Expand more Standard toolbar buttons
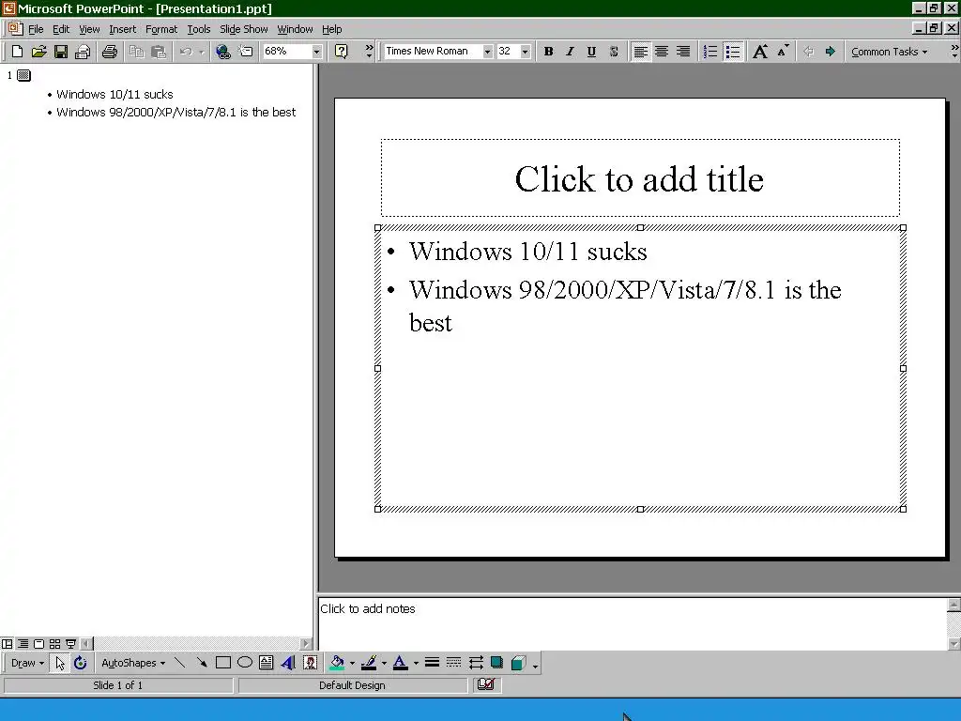The image size is (961, 721). 368,52
